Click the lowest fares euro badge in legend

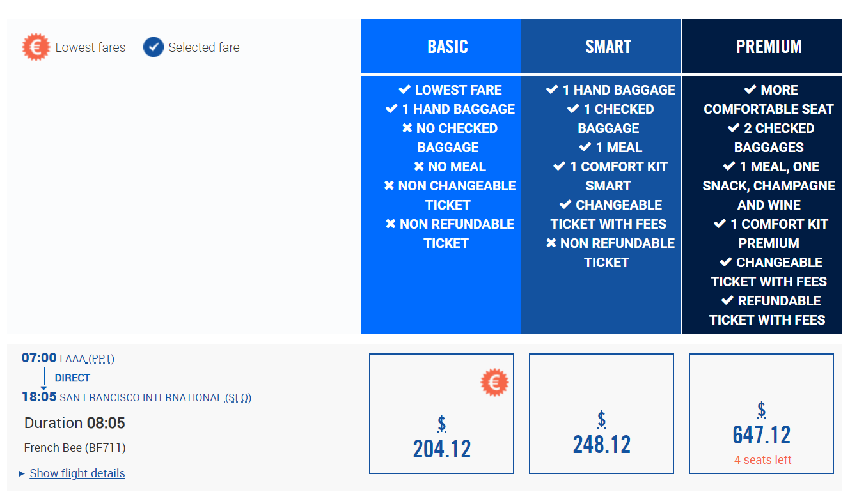click(x=36, y=47)
